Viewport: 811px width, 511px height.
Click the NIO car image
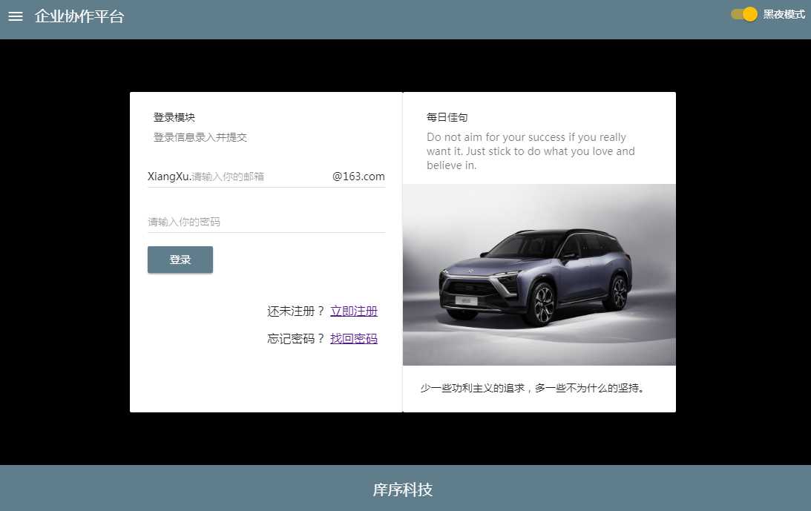click(539, 274)
